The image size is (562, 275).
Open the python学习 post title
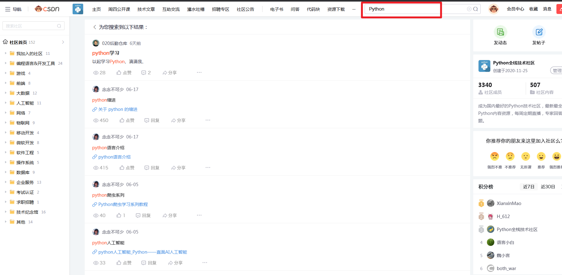coord(106,53)
